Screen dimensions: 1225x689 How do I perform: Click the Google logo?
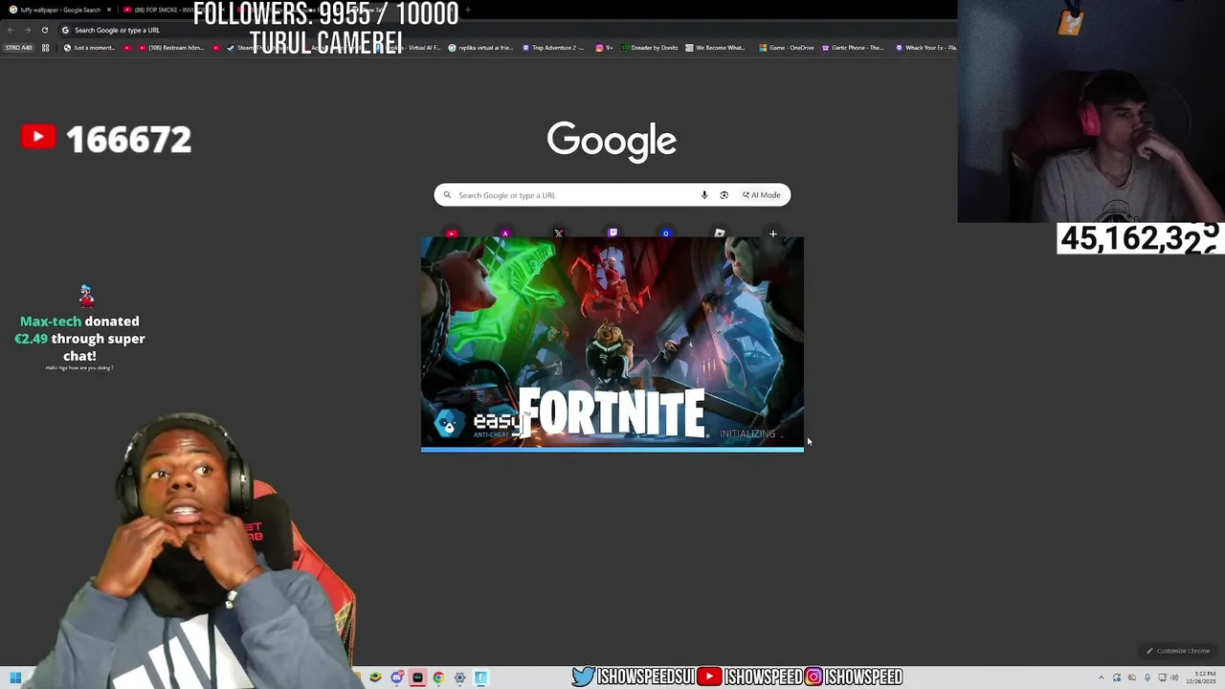pos(612,141)
